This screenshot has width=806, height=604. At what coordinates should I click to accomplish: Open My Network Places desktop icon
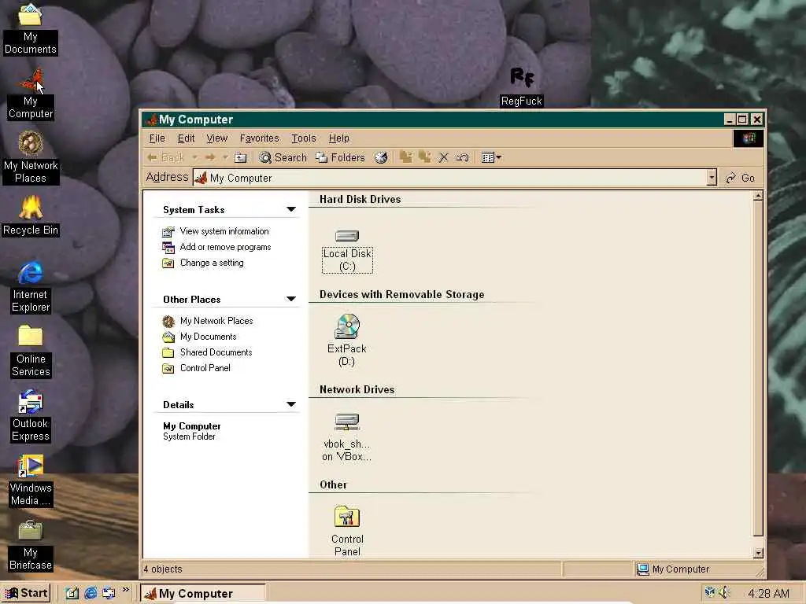pyautogui.click(x=31, y=157)
